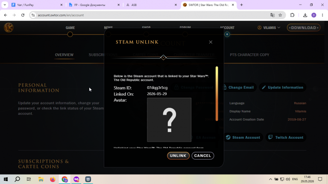Open the last pinned app on taskbar
Image resolution: width=328 pixels, height=184 pixels.
coord(88,179)
